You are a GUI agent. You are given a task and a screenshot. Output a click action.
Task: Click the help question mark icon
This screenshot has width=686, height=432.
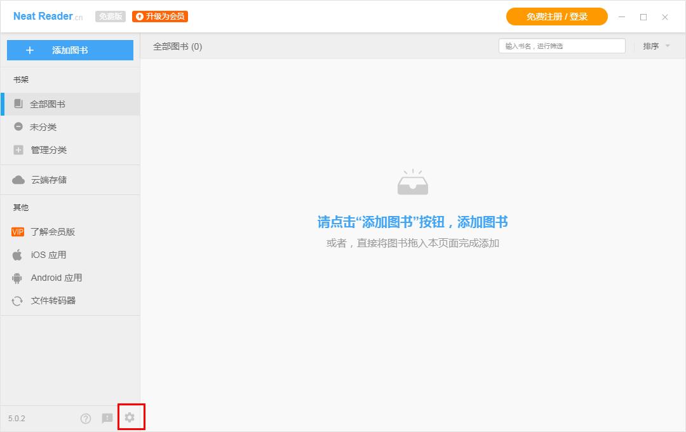(x=86, y=418)
